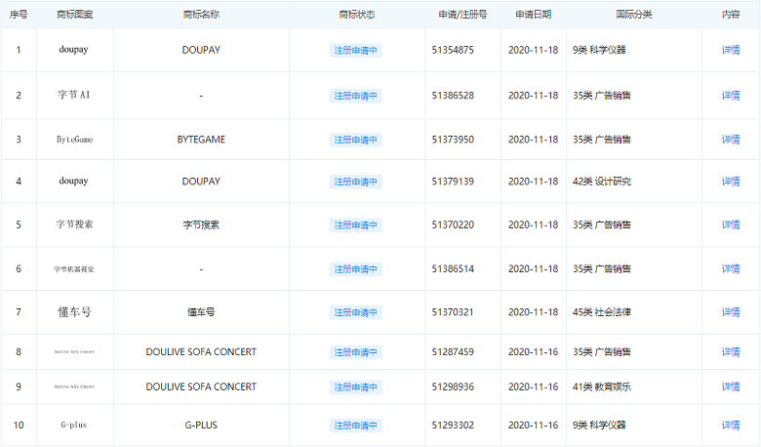761x447 pixels.
Task: Open 详情 link for G-PLUS row
Action: click(731, 426)
